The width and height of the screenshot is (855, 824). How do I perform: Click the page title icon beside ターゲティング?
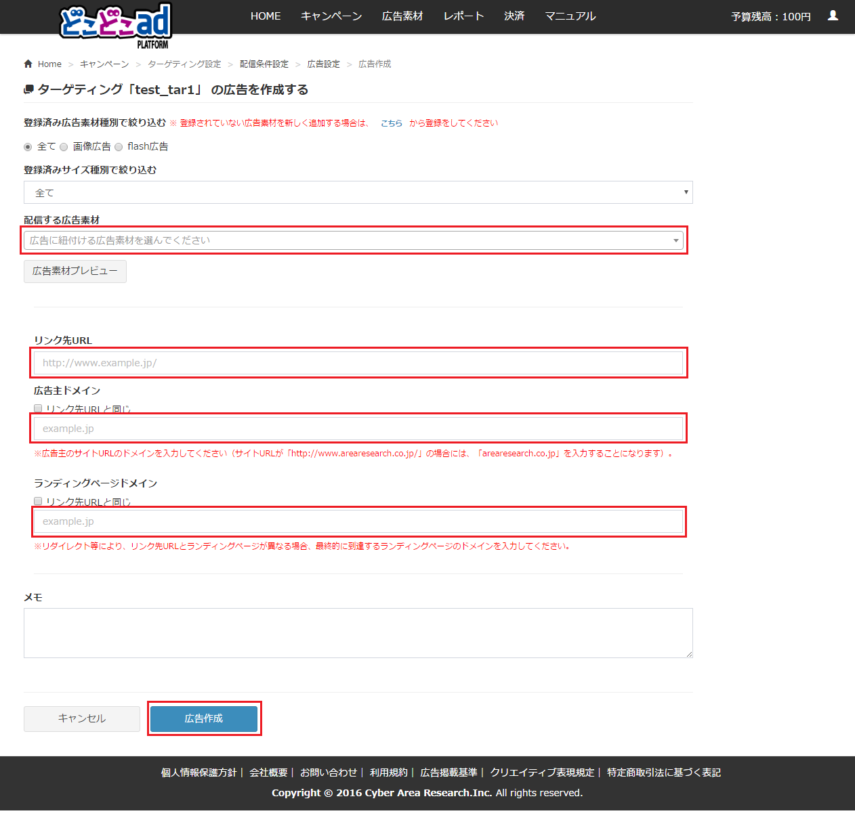(28, 89)
